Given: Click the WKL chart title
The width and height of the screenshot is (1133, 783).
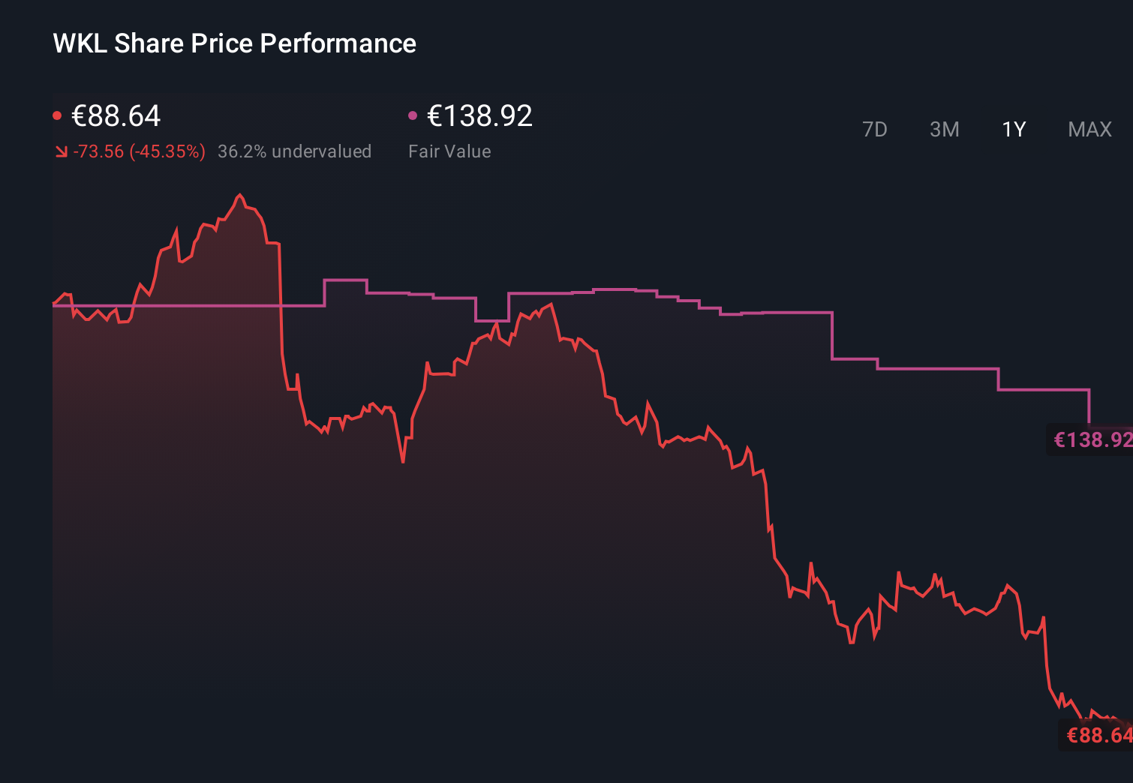Looking at the screenshot, I should pyautogui.click(x=233, y=43).
